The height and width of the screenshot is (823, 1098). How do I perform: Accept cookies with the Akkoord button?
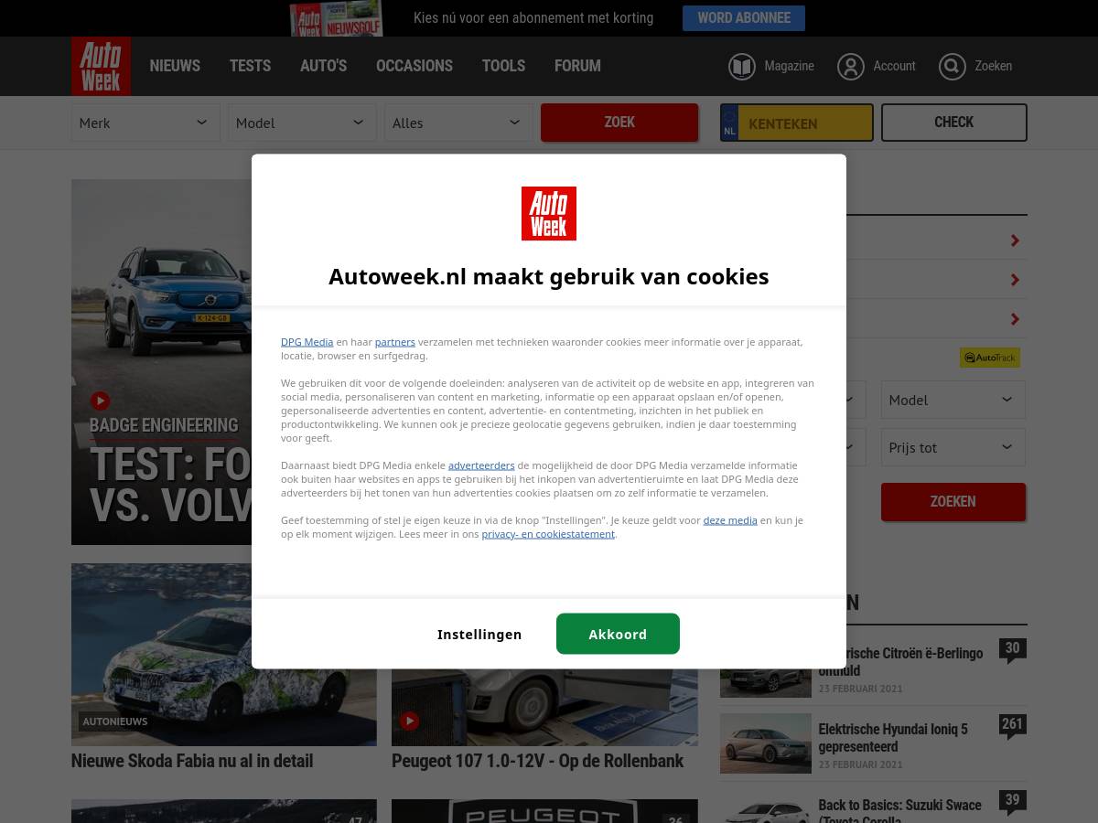tap(618, 633)
